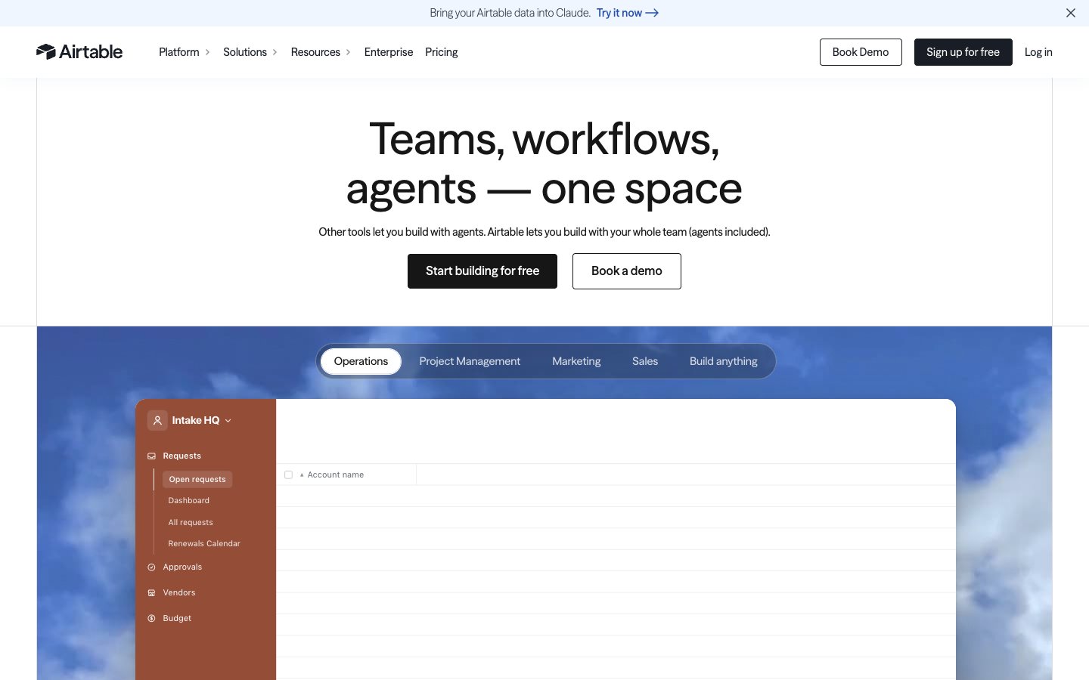Image resolution: width=1089 pixels, height=680 pixels.
Task: Click the Account name column header
Action: [x=335, y=474]
